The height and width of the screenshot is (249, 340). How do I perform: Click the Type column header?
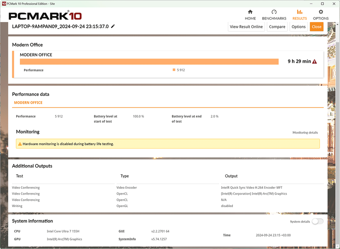point(125,176)
